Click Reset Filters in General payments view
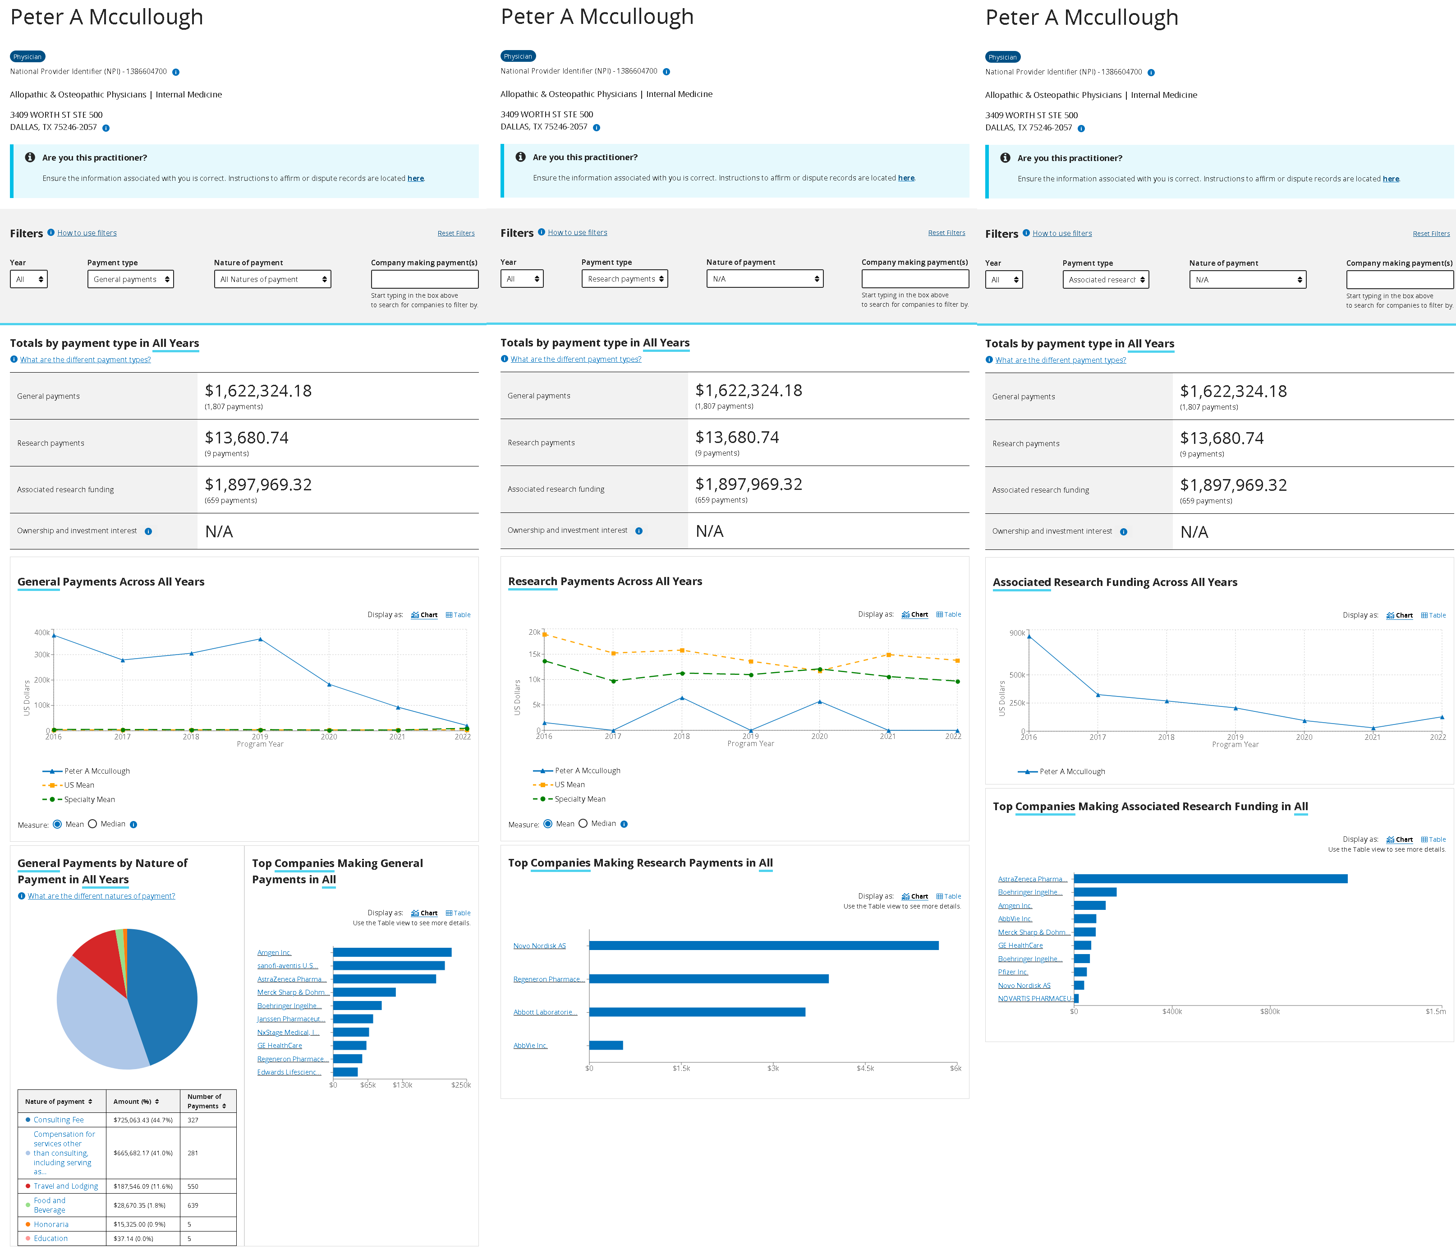Screen dimensions: 1456x1250 tap(456, 233)
